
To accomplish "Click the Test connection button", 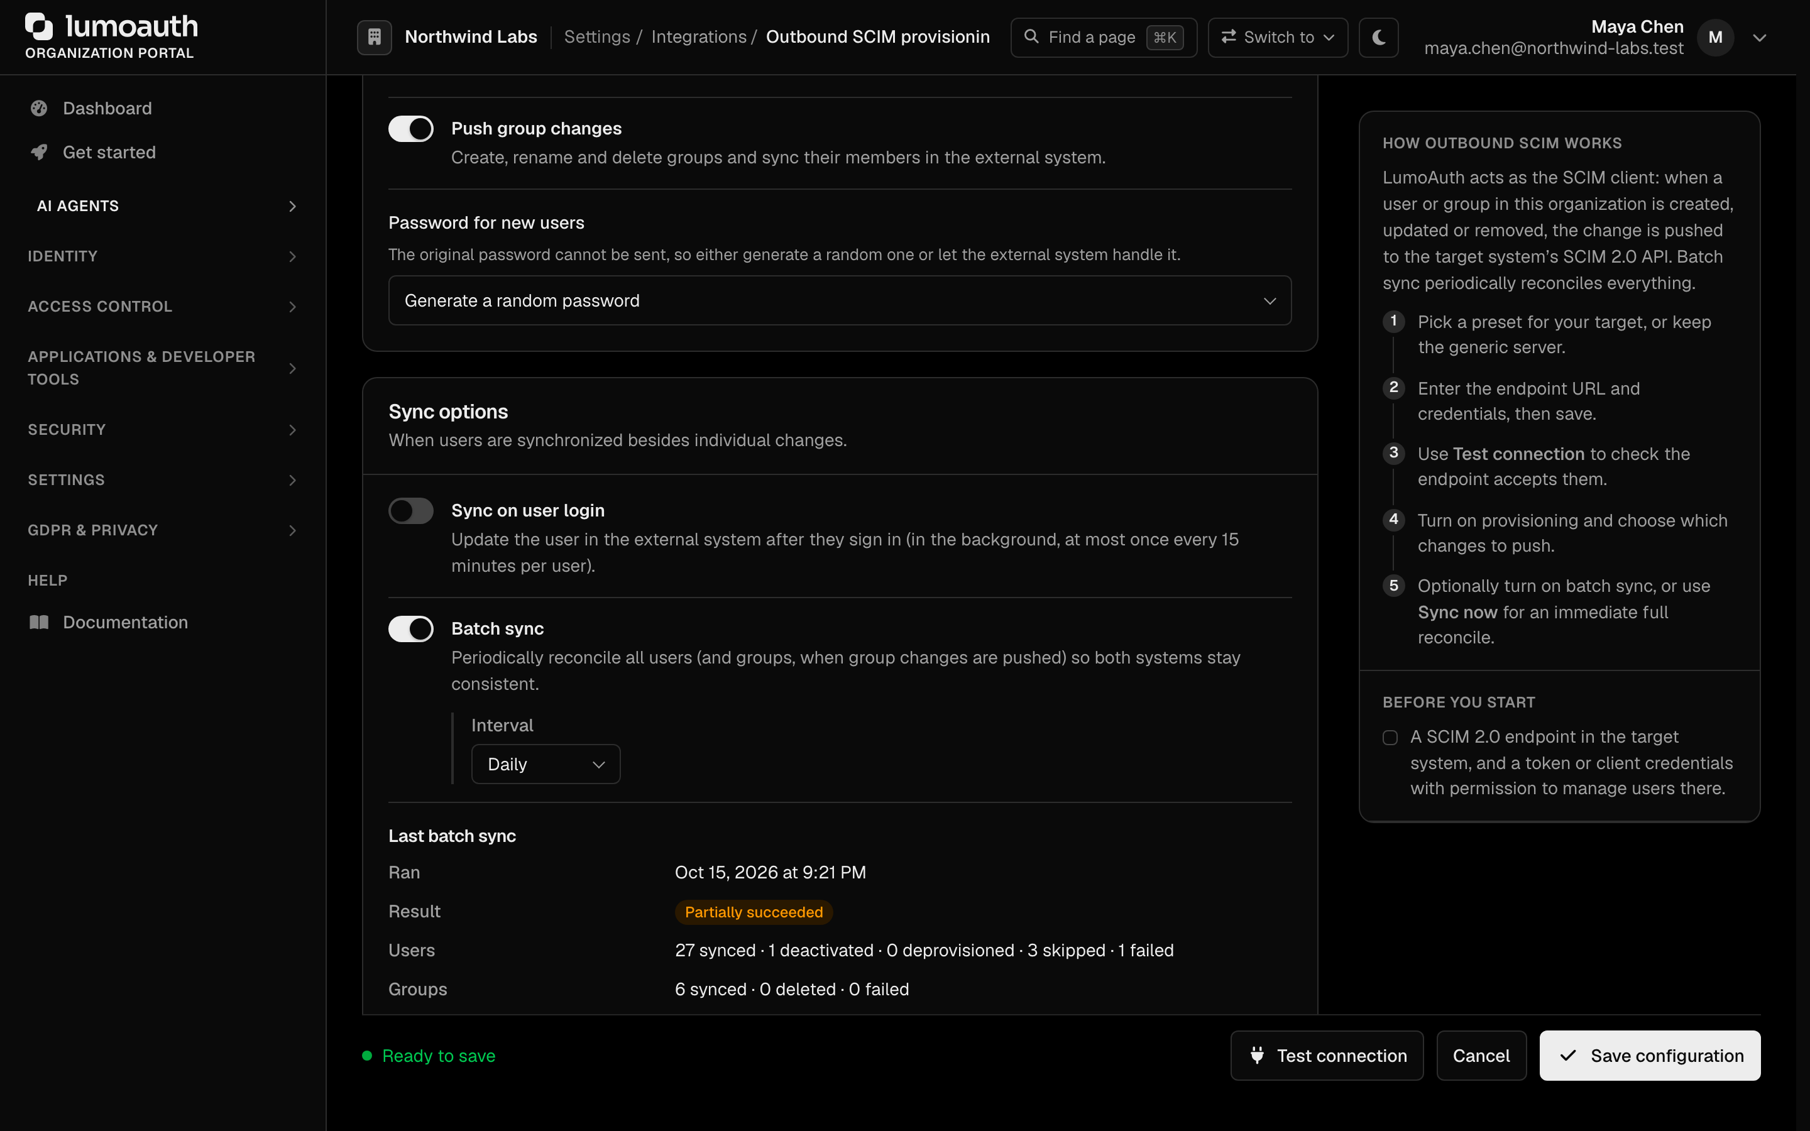I will point(1326,1056).
